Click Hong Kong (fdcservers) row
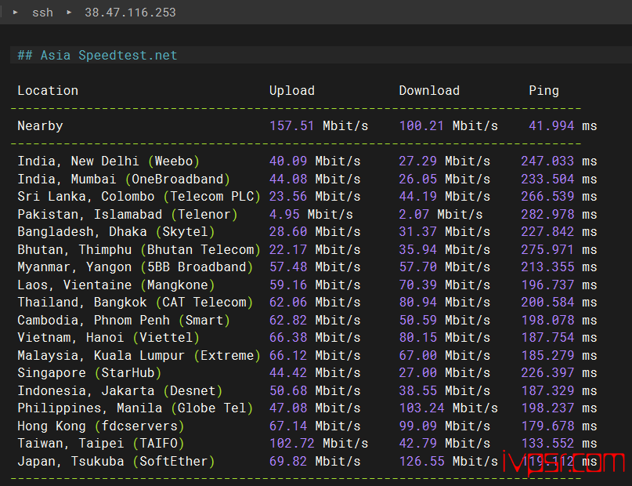This screenshot has width=632, height=486. tap(307, 426)
